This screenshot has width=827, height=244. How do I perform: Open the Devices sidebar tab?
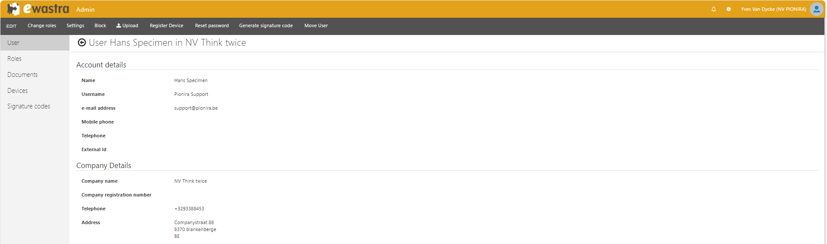[x=35, y=91]
